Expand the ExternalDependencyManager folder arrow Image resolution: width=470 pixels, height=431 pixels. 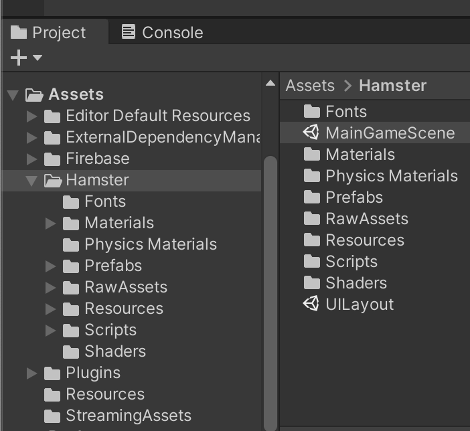click(31, 137)
